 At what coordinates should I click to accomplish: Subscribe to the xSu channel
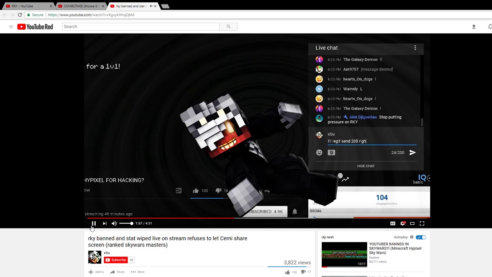(x=116, y=260)
